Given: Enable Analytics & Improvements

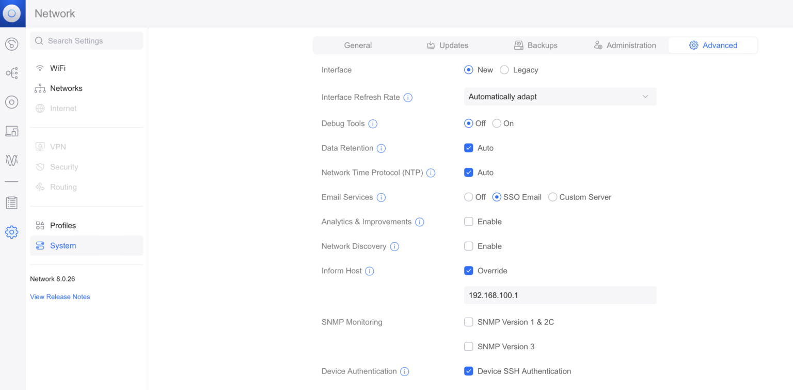Looking at the screenshot, I should point(468,221).
